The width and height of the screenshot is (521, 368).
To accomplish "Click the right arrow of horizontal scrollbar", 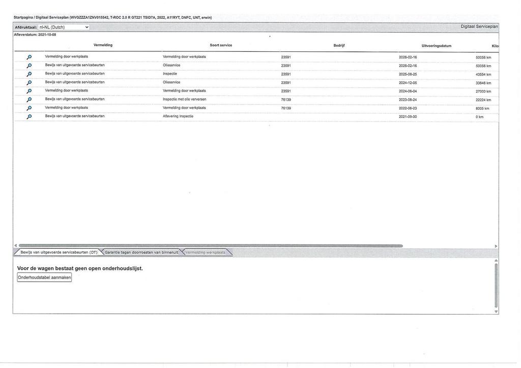I will (x=496, y=246).
